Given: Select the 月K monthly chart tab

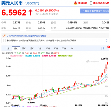Looking at the screenshot, I should click(32, 48).
